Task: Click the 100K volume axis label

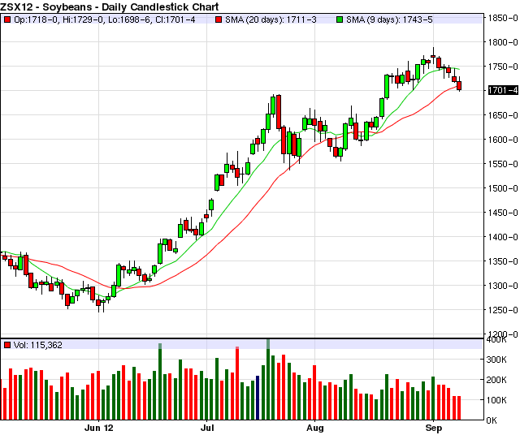Action: point(496,400)
